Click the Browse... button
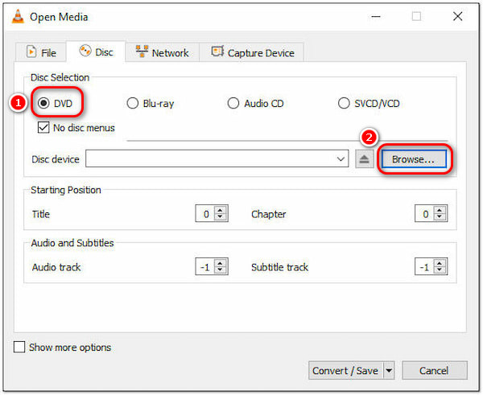This screenshot has height=395, width=483. click(x=413, y=159)
